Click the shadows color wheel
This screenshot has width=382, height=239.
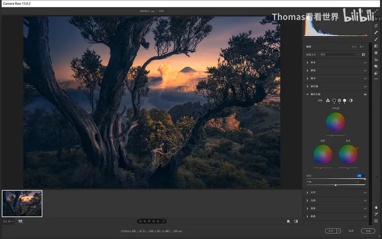[x=323, y=154]
